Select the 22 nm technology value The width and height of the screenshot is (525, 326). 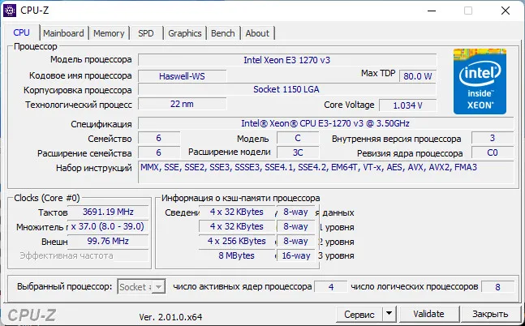[x=182, y=104]
